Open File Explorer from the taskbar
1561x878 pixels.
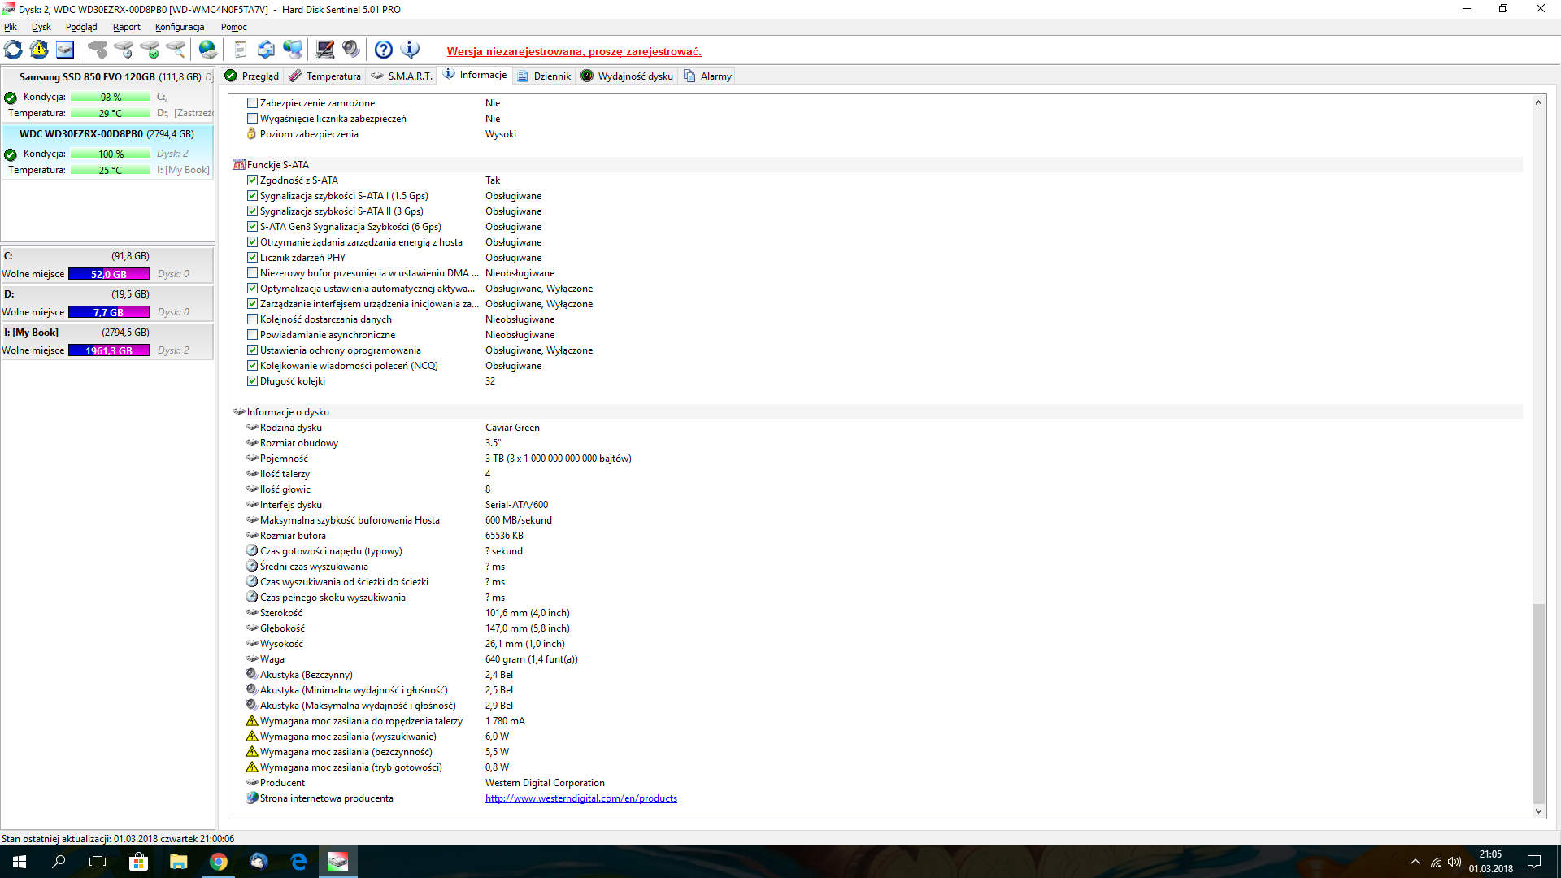tap(179, 862)
